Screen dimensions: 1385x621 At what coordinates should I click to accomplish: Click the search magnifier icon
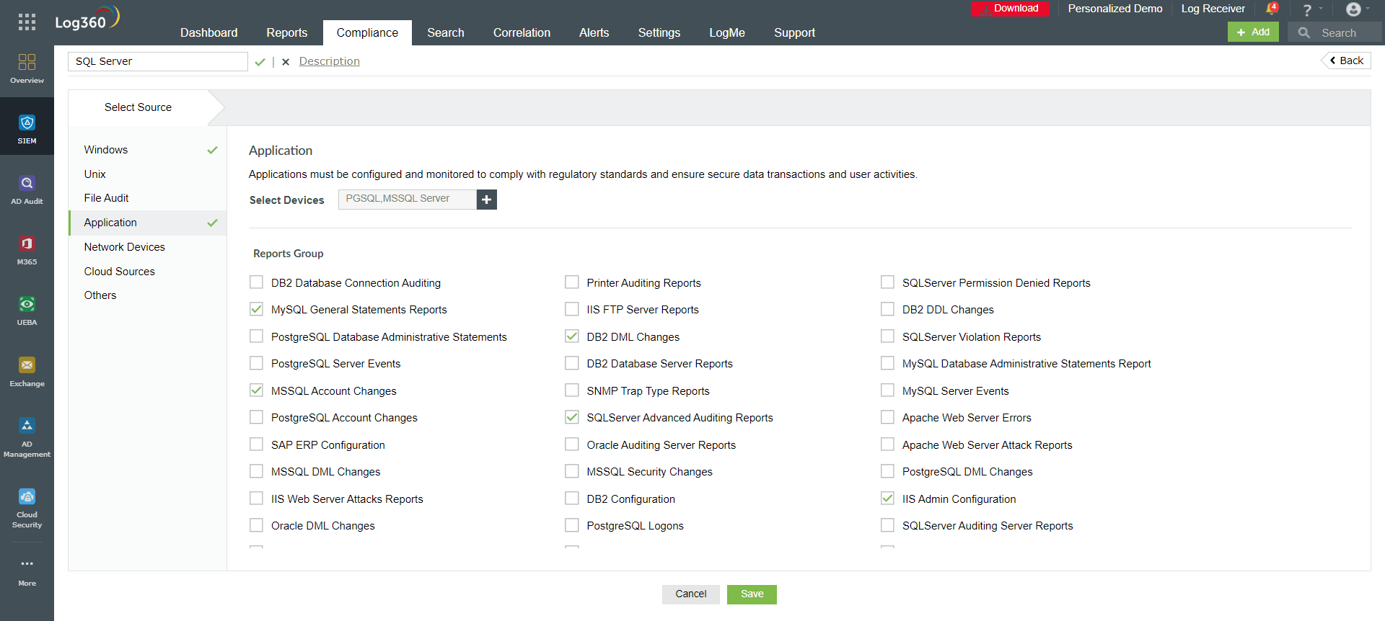tap(1304, 32)
